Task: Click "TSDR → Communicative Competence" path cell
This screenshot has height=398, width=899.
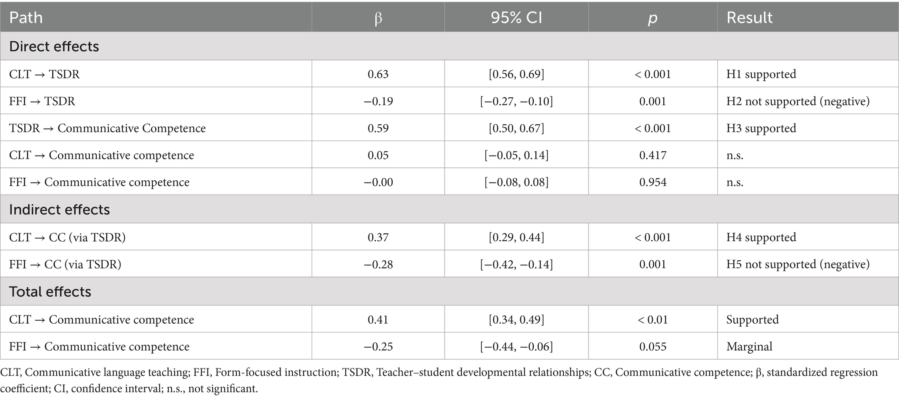Action: coord(107,128)
